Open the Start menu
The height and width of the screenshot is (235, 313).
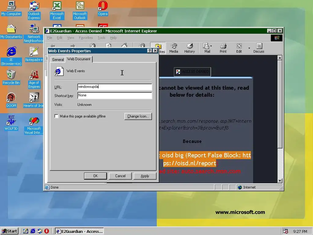(x=9, y=231)
